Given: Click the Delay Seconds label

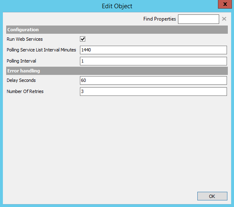Looking at the screenshot, I should tap(21, 80).
